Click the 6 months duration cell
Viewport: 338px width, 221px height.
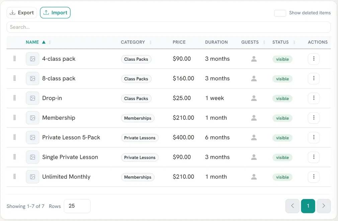click(217, 137)
